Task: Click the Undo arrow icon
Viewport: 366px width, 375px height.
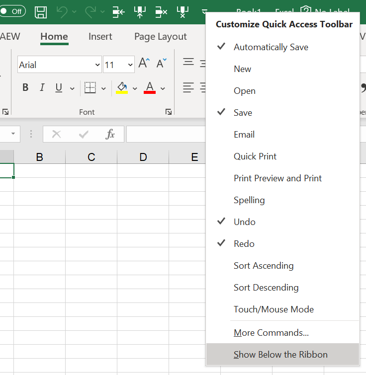Action: point(62,11)
